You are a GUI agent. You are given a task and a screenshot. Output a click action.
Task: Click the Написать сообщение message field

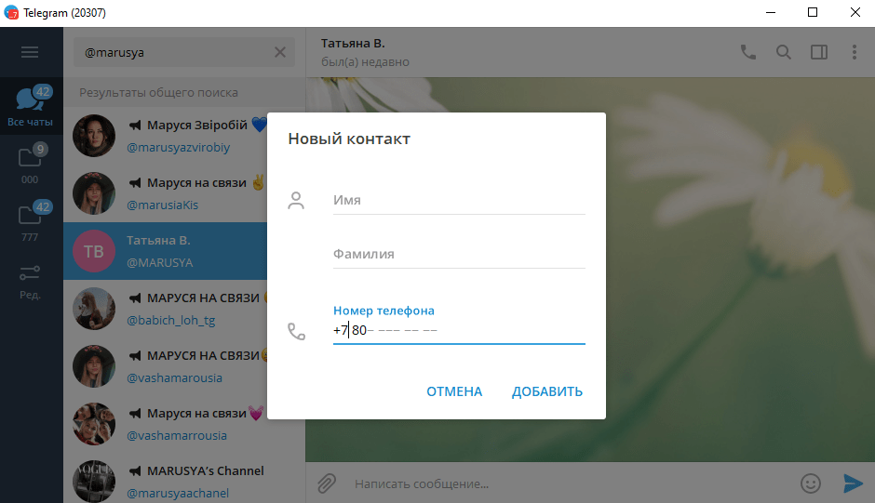click(x=569, y=483)
